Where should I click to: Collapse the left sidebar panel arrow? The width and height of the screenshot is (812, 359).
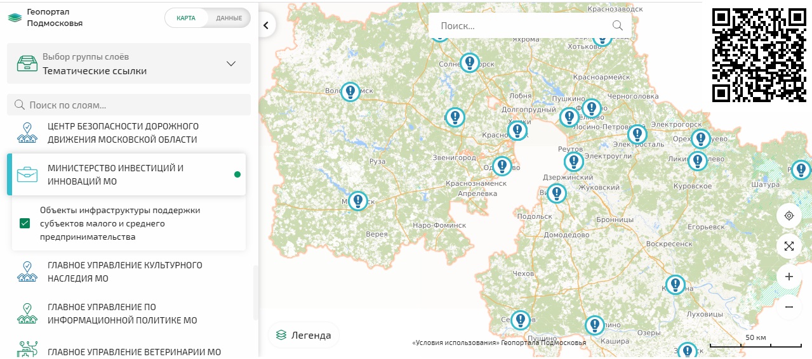pyautogui.click(x=267, y=25)
